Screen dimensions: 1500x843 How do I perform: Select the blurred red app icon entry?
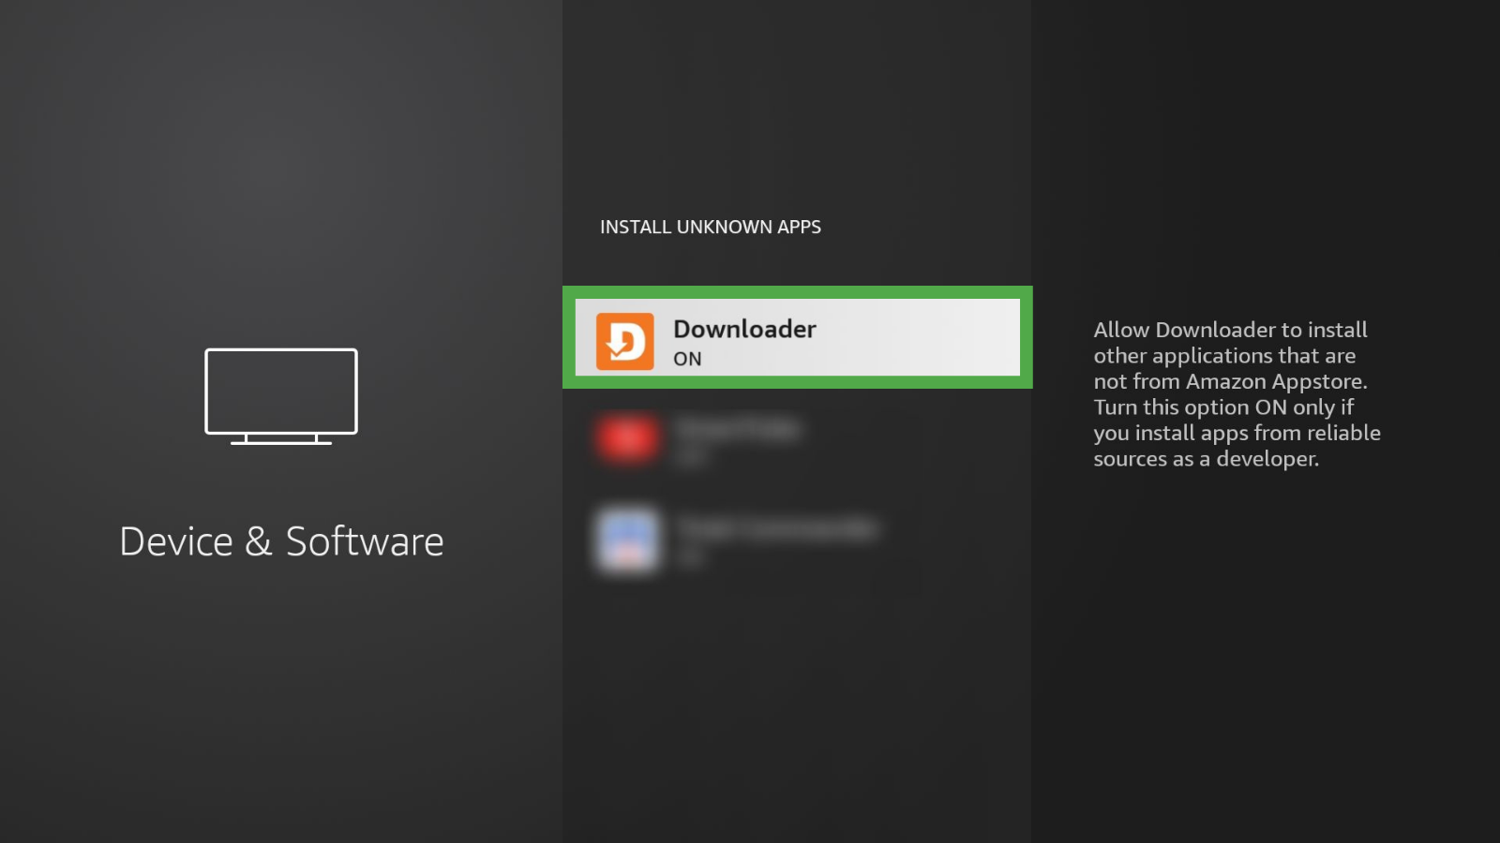[797, 438]
